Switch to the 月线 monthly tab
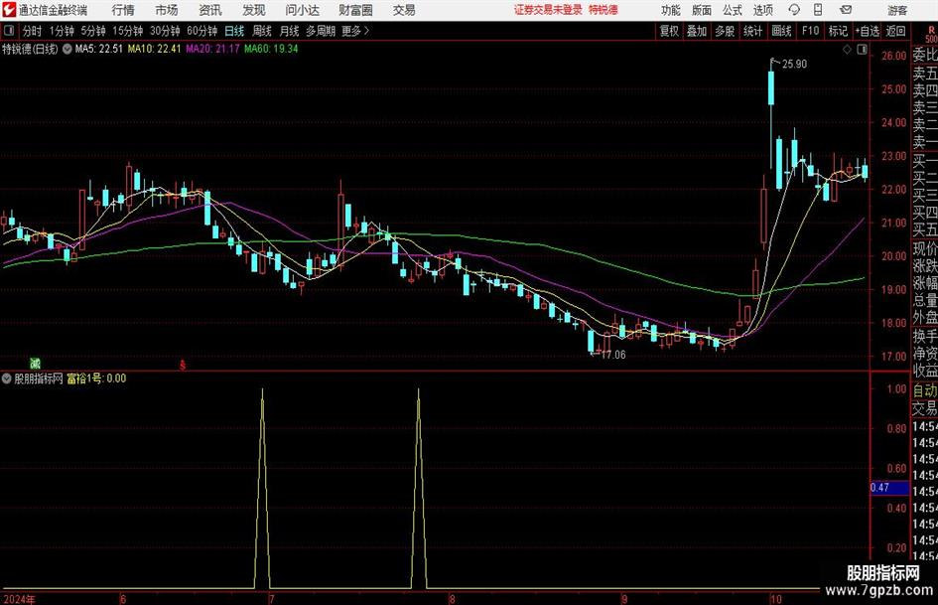The height and width of the screenshot is (605, 938). coord(289,31)
